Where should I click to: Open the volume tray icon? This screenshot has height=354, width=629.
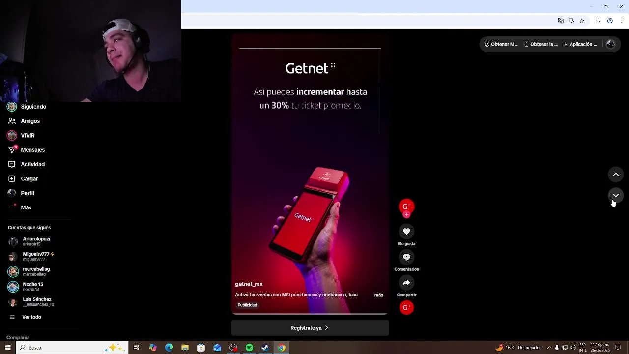pos(573,348)
